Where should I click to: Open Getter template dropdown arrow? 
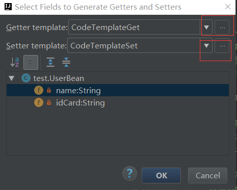pyautogui.click(x=206, y=28)
